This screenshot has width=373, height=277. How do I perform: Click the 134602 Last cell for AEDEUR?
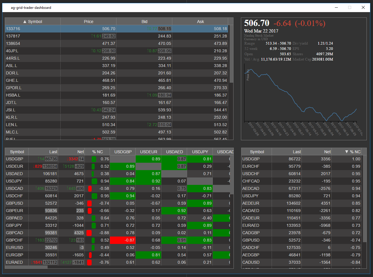tap(287, 203)
